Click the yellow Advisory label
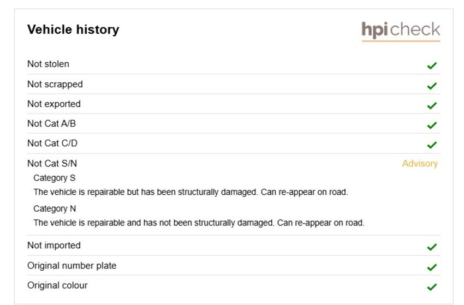This screenshot has width=464, height=305. pos(420,164)
